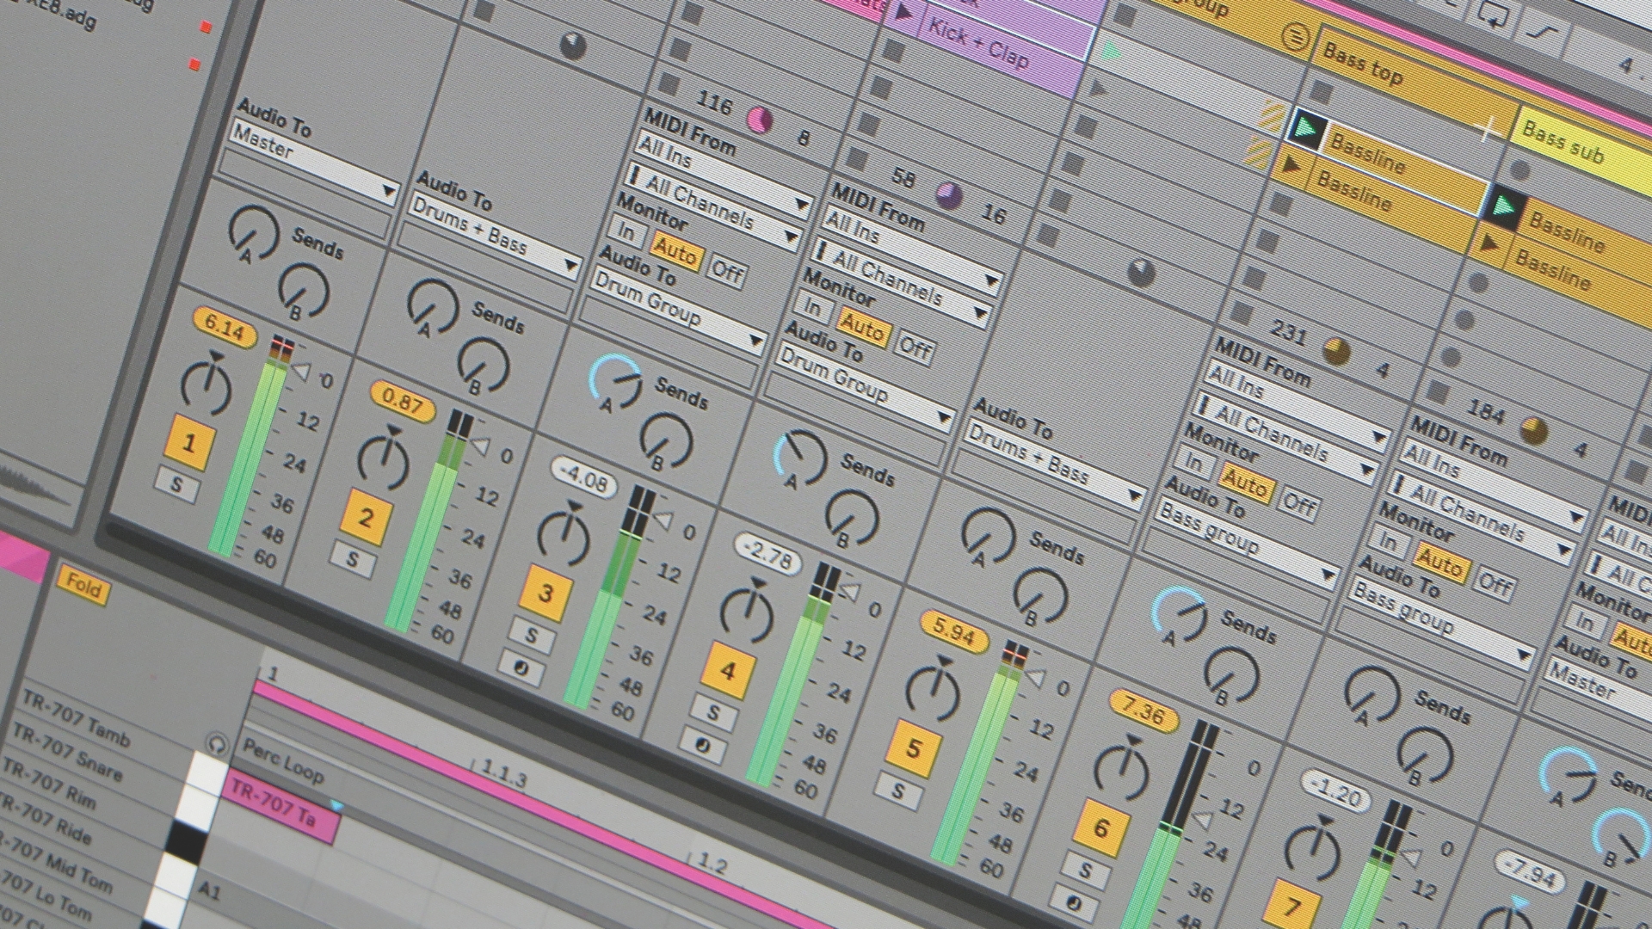Set track 6 Monitor to Off

(x=1298, y=502)
